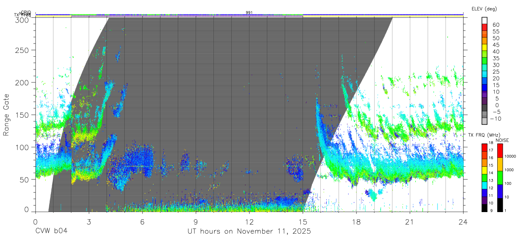This screenshot has width=521, height=240.
Task: Click the blue swatch of the NOISE bar
Action: 500,191
